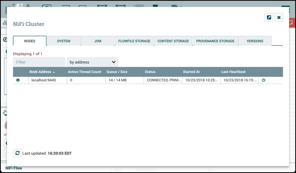Open the VERSIONS tab
This screenshot has width=296, height=173.
[x=255, y=41]
